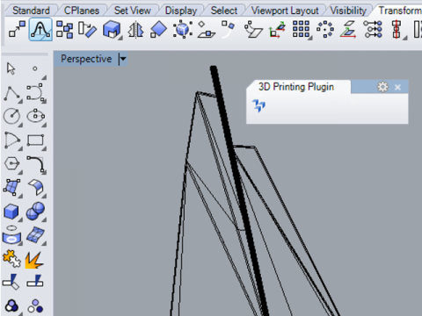
Task: Select the Set XYZ Coordinates tool
Action: (x=373, y=29)
